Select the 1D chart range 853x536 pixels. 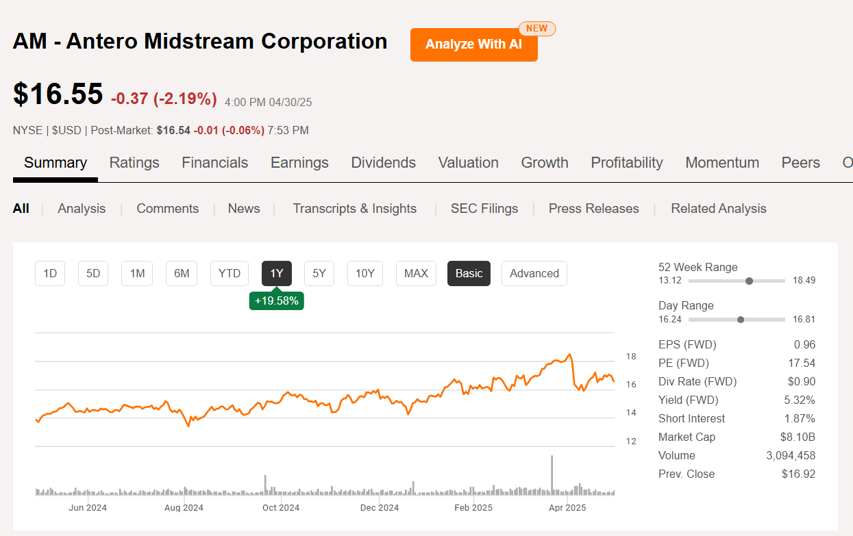click(49, 273)
